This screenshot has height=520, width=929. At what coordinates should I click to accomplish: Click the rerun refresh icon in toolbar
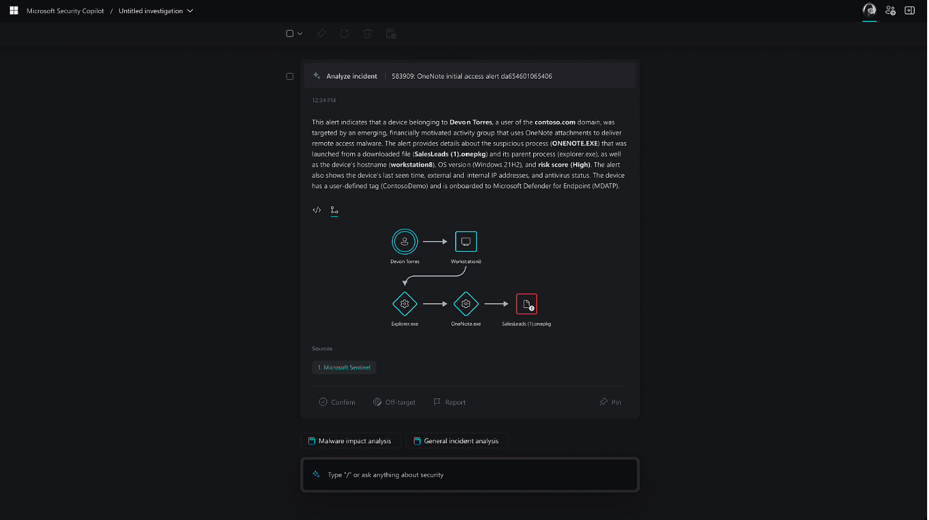click(x=345, y=34)
